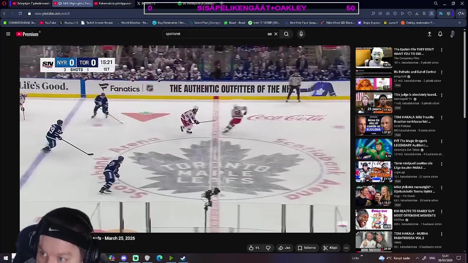468x263 pixels.
Task: Switch to the 'Selviydyin 7 päivää' browser tab
Action: coord(31,3)
